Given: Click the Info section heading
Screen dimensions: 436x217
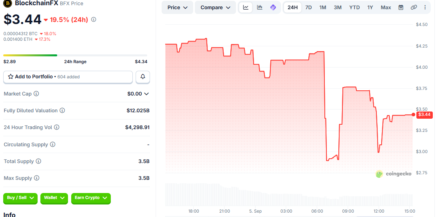Looking at the screenshot, I should (x=9, y=215).
